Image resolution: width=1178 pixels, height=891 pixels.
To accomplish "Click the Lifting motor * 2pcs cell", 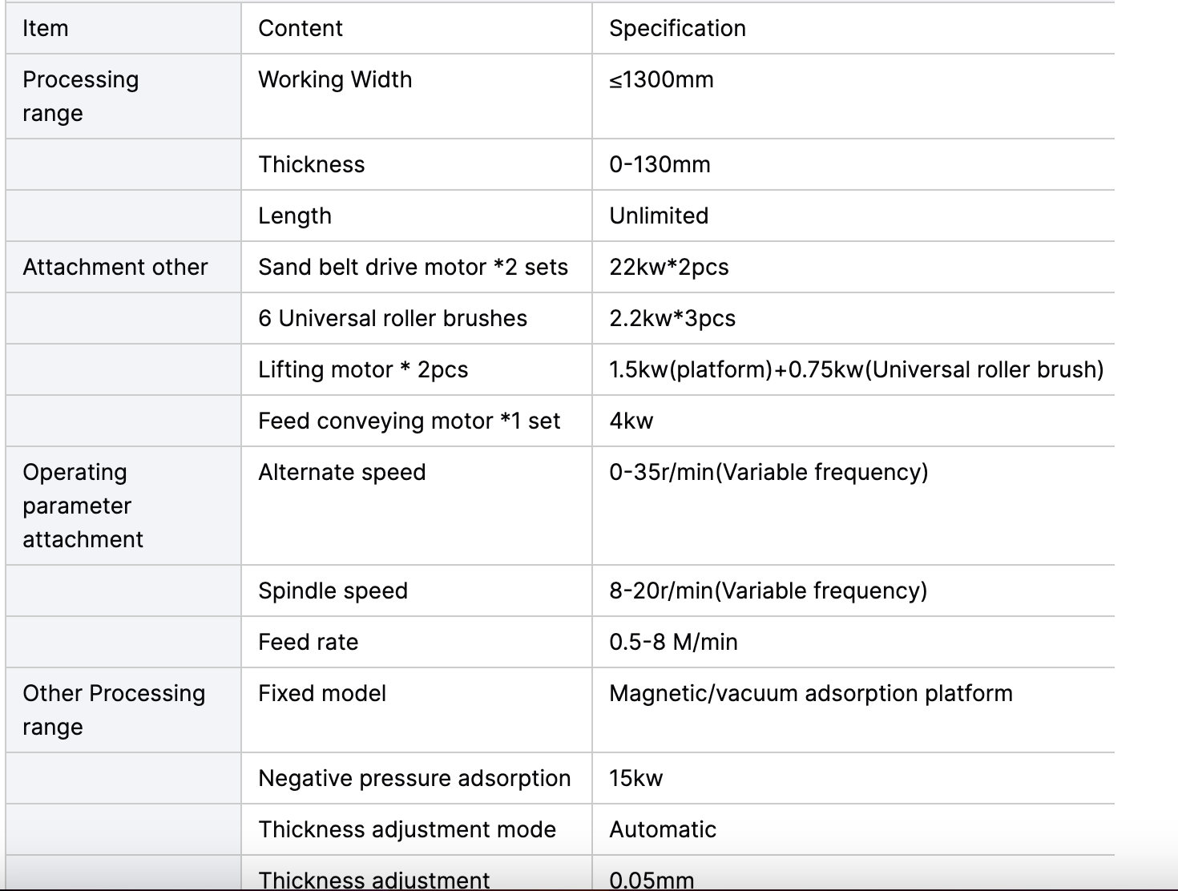I will tap(363, 370).
